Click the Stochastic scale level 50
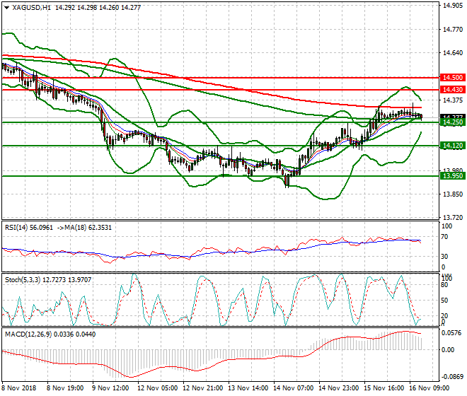 click(444, 301)
